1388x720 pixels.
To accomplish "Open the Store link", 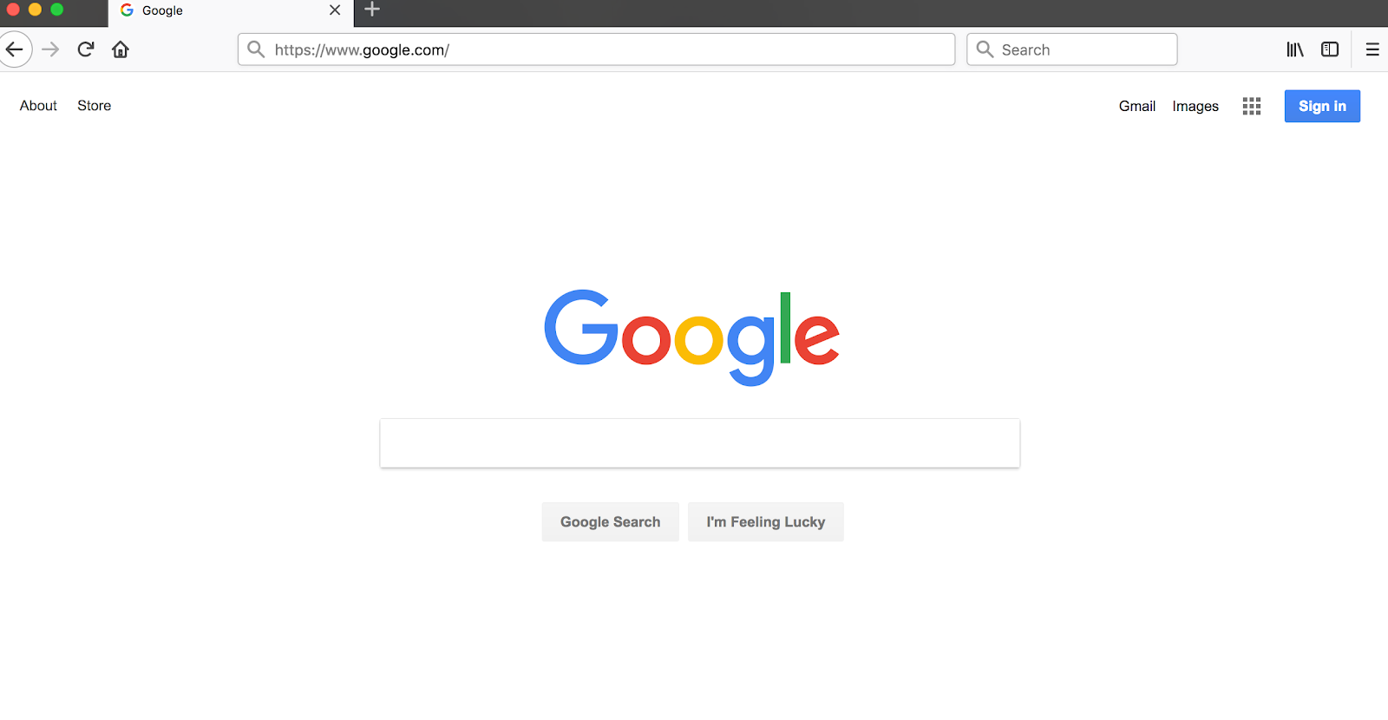I will pos(94,106).
